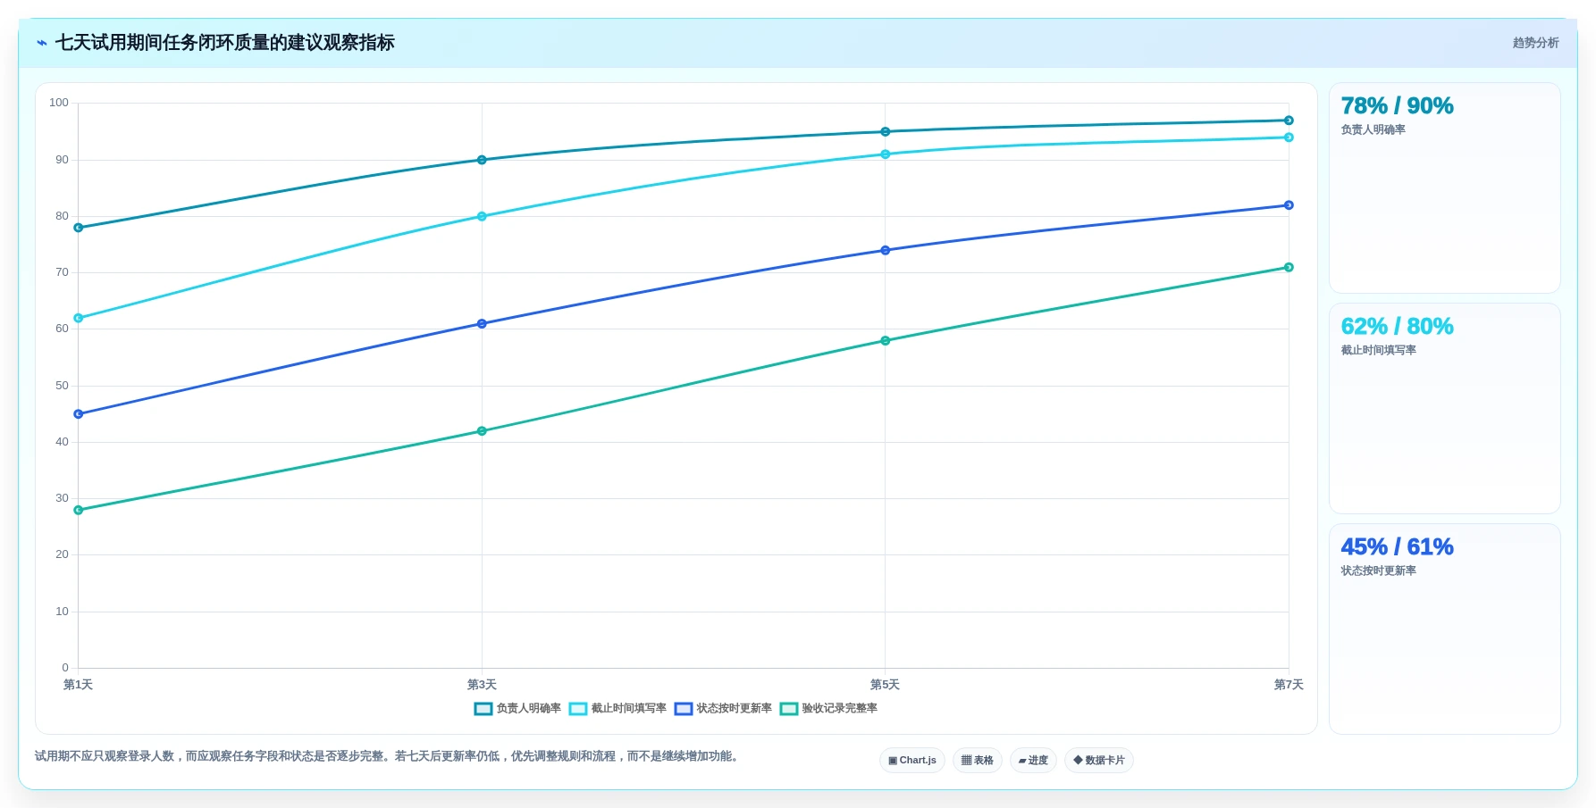Click the Chart.js chip
Screen dimensions: 1596x808
coord(912,761)
